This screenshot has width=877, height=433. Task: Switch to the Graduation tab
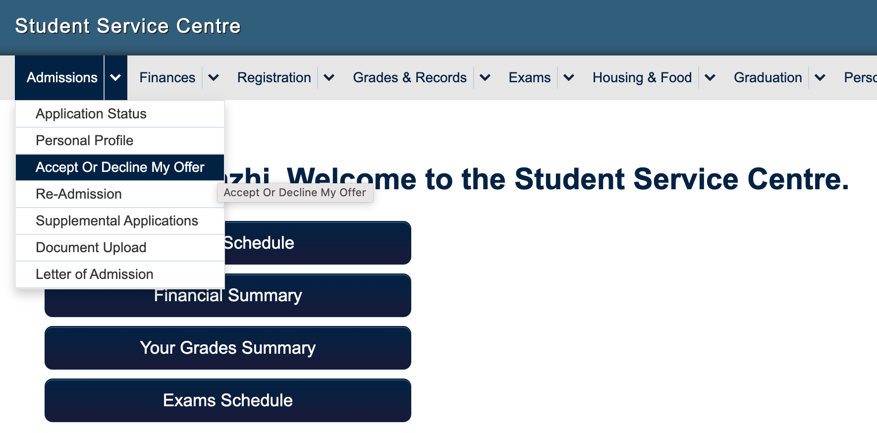[x=767, y=78]
